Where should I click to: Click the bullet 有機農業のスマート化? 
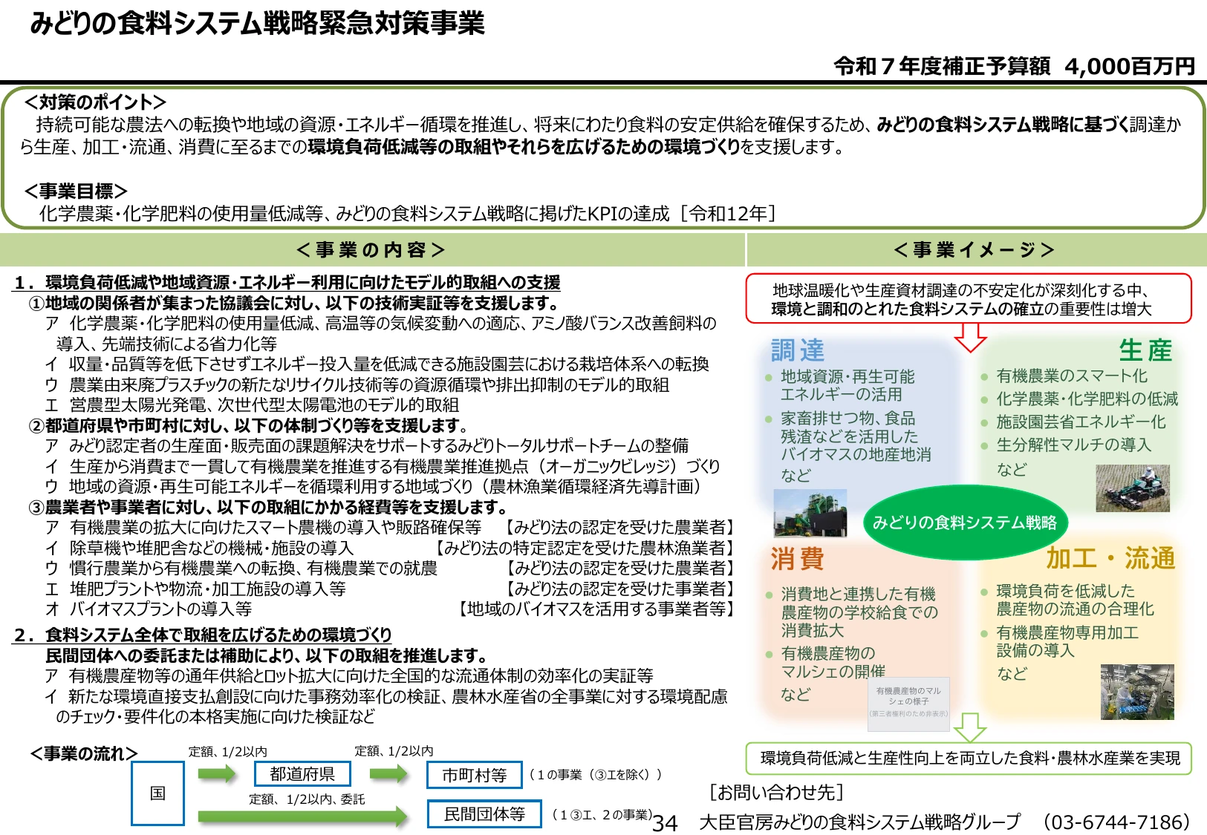pyautogui.click(x=1064, y=376)
